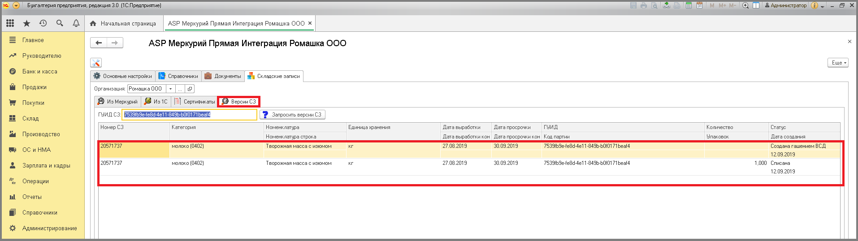Open the Основные настройки tab

[123, 76]
